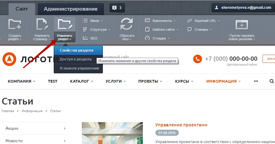Click the orange logo icon
Viewport: 275px width, 144px height.
tap(9, 59)
